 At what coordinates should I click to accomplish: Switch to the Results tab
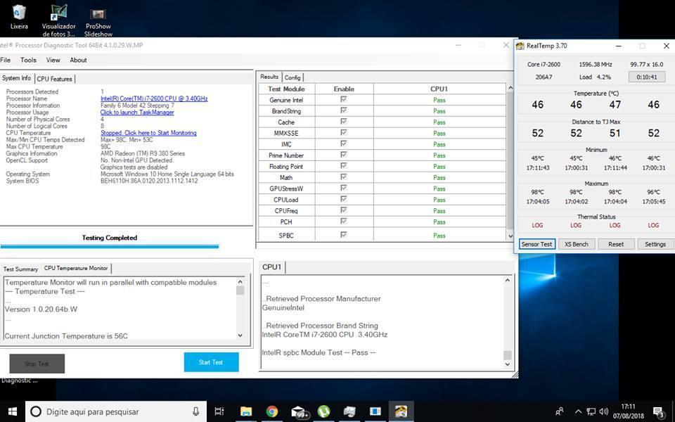pyautogui.click(x=269, y=77)
